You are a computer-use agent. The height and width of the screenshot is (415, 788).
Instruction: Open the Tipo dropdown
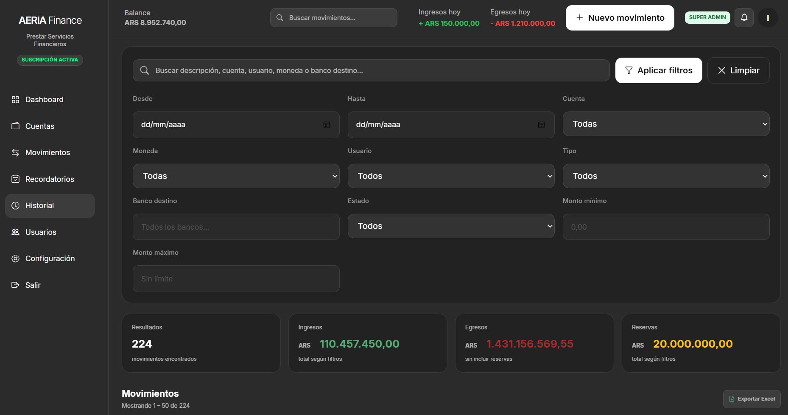click(x=666, y=176)
